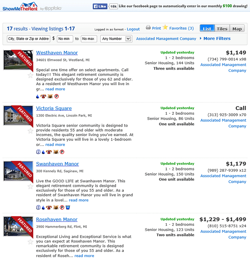Open the Any Number bedrooms dropdown

coord(116,39)
